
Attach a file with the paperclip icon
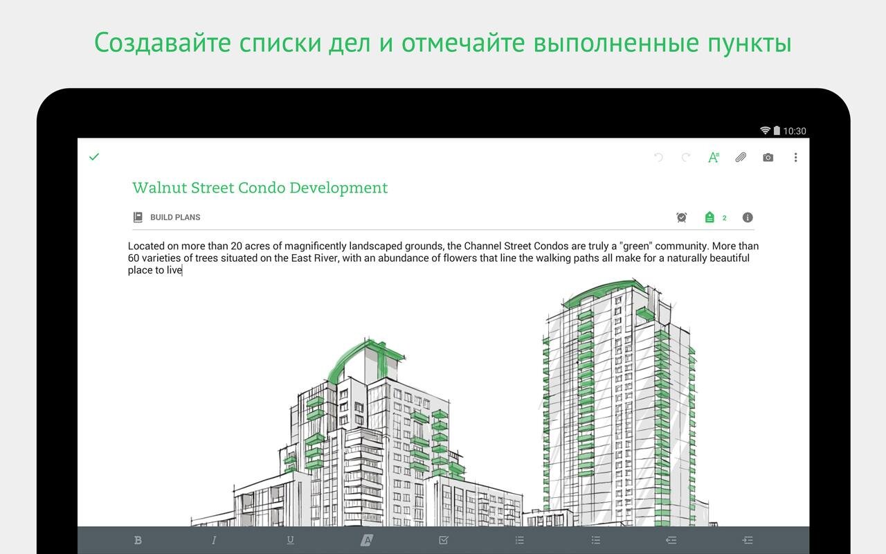tap(741, 158)
